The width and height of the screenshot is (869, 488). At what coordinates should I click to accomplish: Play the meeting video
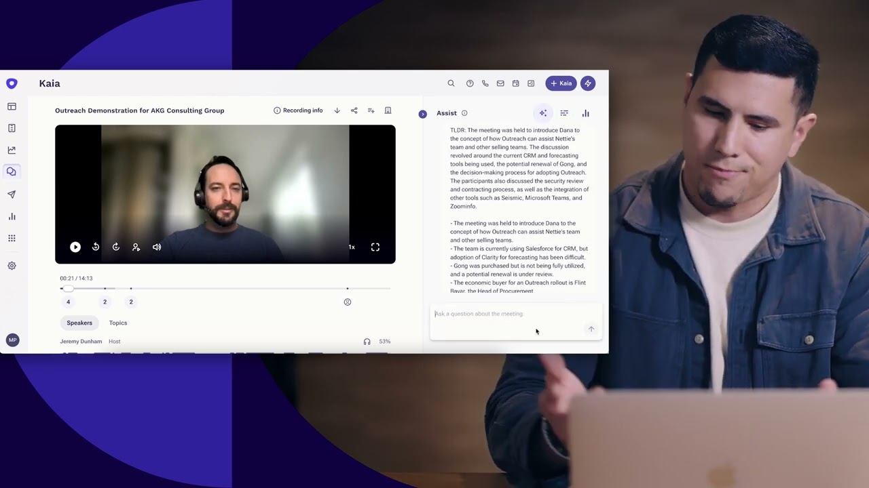75,247
